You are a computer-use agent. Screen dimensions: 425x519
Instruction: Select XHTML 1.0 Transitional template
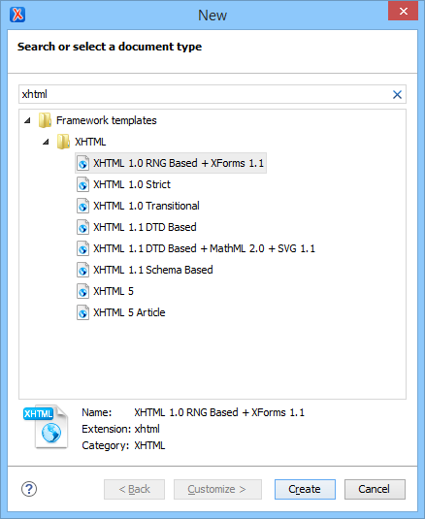pyautogui.click(x=147, y=206)
